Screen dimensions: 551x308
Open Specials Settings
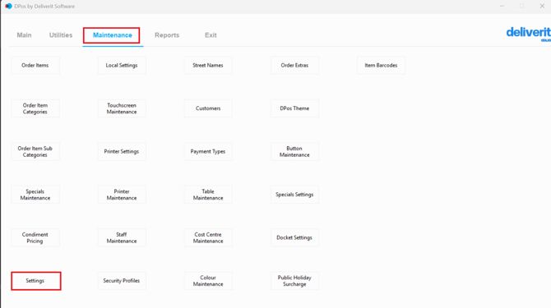click(294, 195)
